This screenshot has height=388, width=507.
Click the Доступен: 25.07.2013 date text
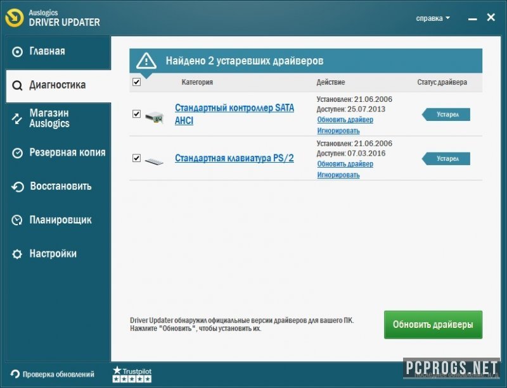[x=351, y=110]
